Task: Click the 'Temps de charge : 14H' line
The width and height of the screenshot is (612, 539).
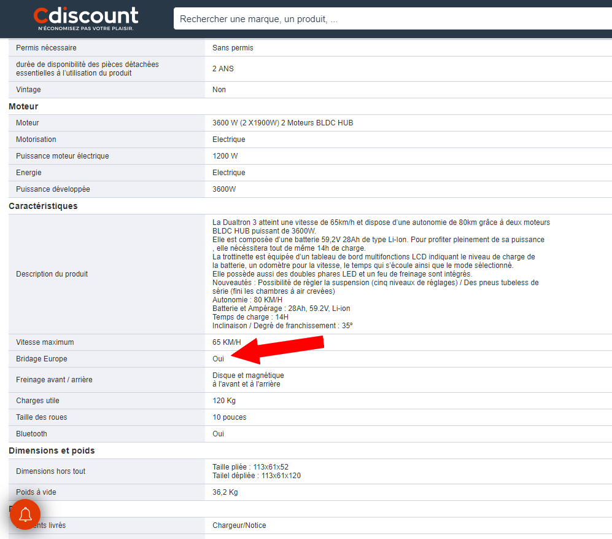Action: tap(250, 317)
